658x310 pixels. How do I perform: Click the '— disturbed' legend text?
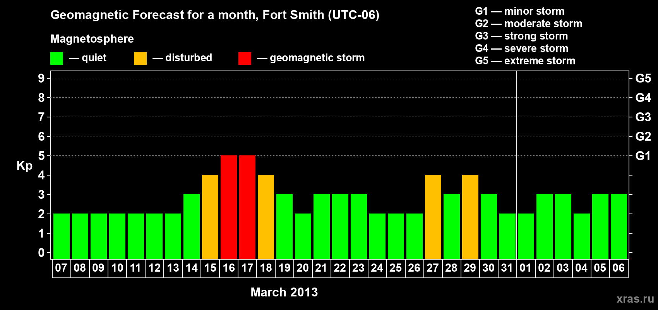(182, 58)
